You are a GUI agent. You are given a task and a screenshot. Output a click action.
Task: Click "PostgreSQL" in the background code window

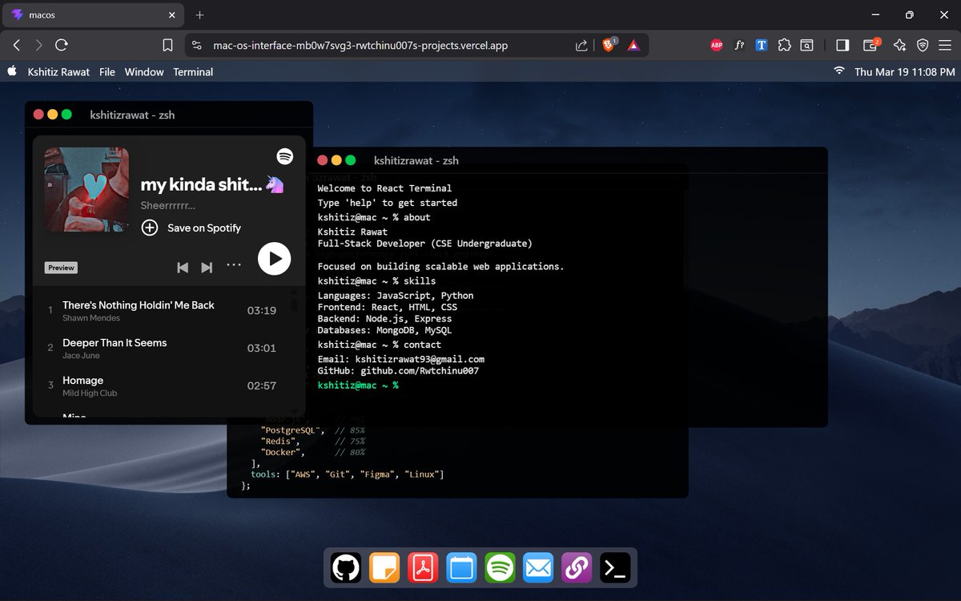(292, 430)
